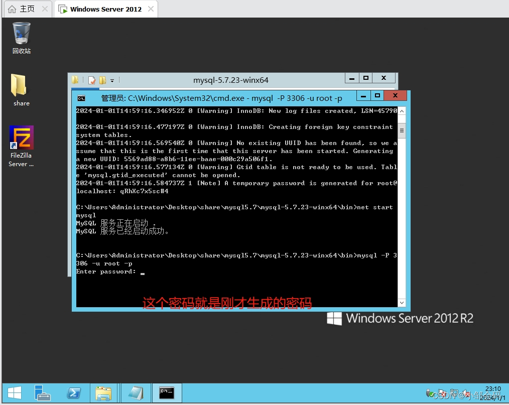This screenshot has width=509, height=405.
Task: Select the Windows Server 2012 tab
Action: [x=106, y=9]
